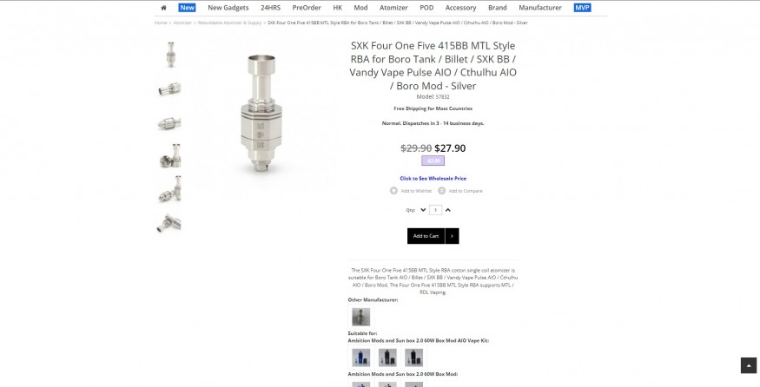Screen dimensions: 760x387
Task: Click the blue MVP badge
Action: (x=582, y=8)
